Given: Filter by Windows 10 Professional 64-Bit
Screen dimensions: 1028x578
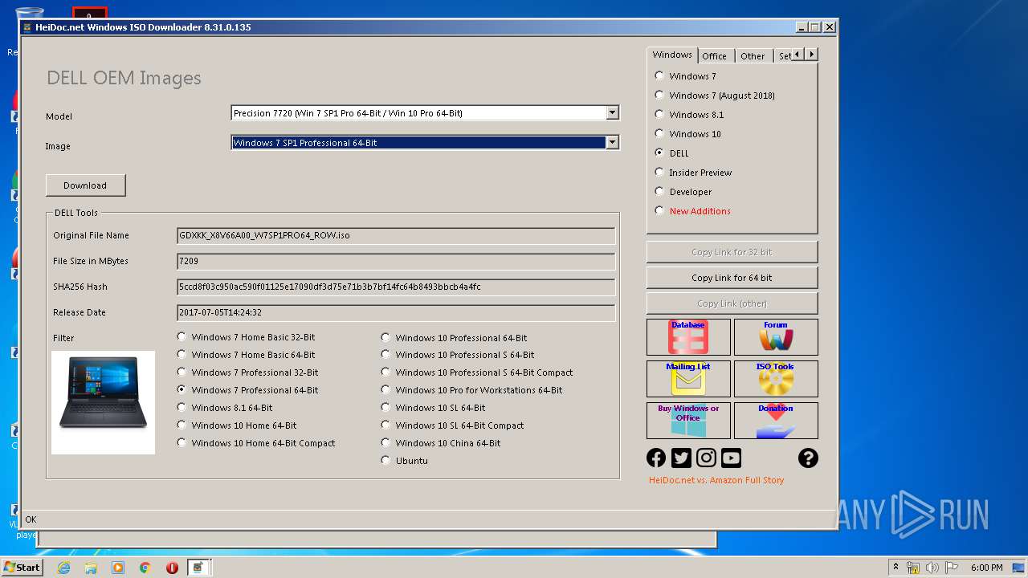Looking at the screenshot, I should pos(385,337).
